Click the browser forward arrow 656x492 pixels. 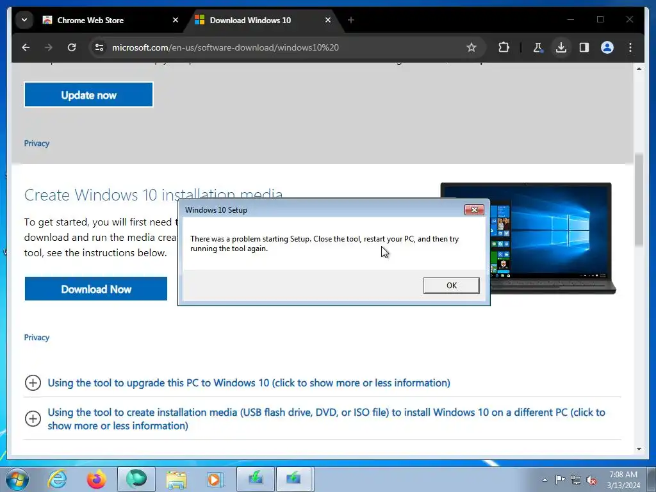click(x=49, y=47)
